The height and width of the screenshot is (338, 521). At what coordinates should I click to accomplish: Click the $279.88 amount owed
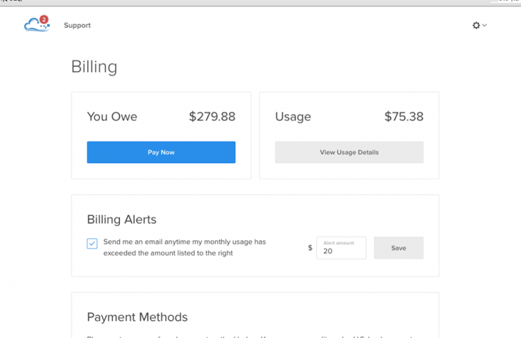pyautogui.click(x=212, y=116)
